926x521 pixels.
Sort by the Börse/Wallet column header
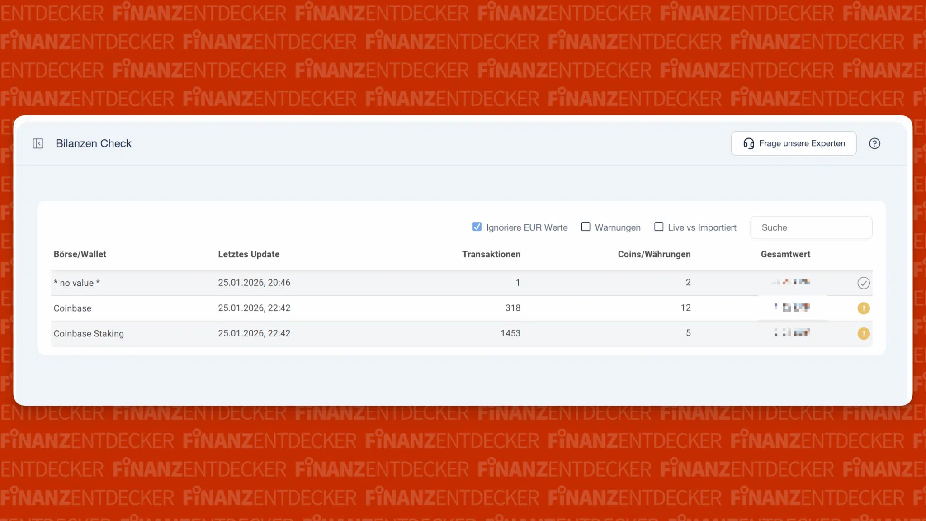80,254
